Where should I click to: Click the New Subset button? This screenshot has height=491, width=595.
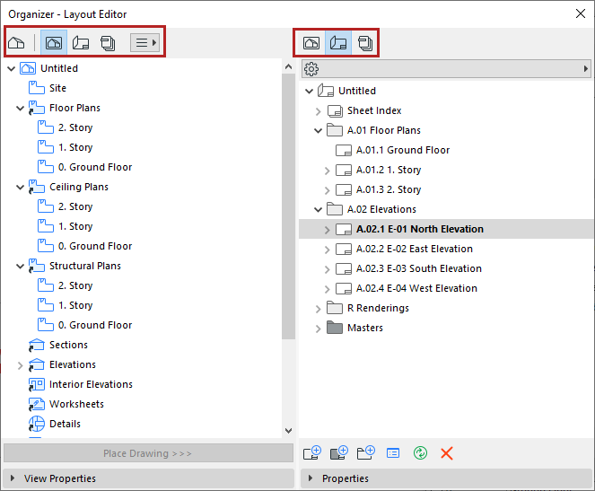[x=366, y=452]
